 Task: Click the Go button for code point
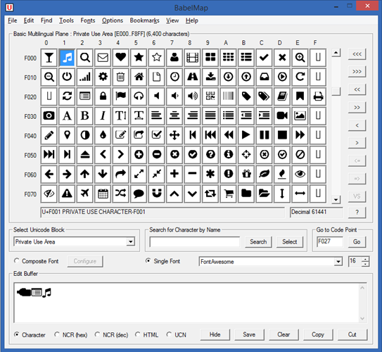(357, 241)
